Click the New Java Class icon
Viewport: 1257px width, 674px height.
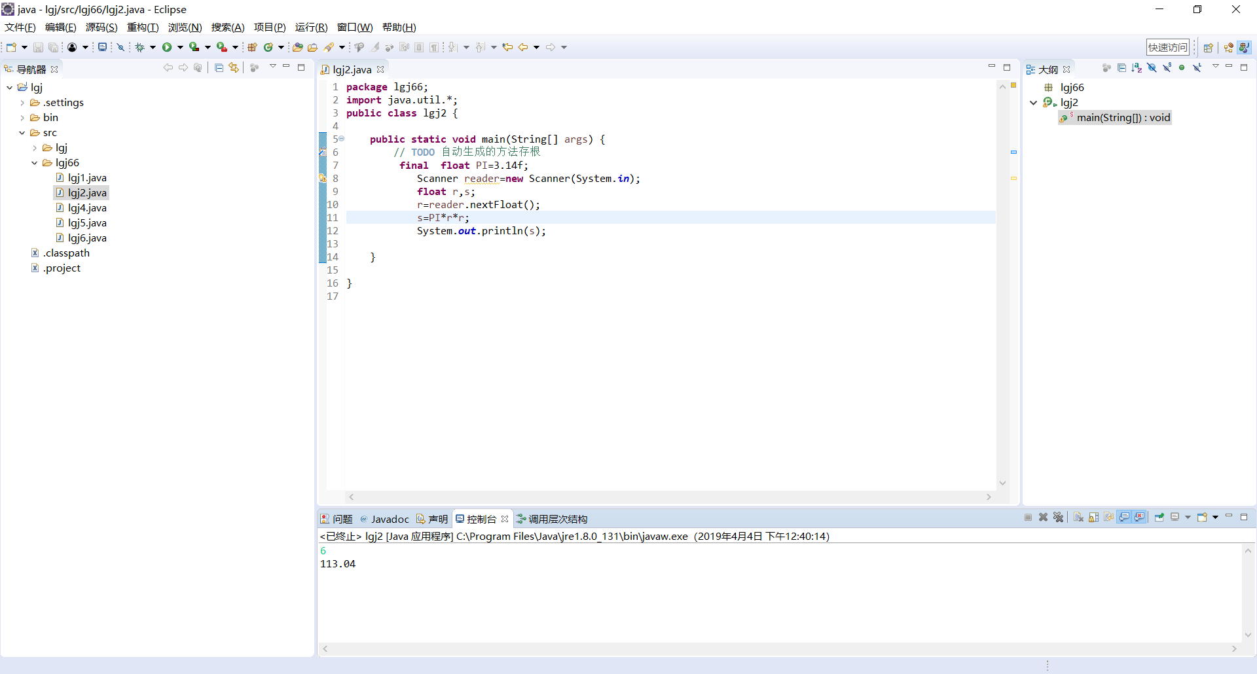[268, 47]
